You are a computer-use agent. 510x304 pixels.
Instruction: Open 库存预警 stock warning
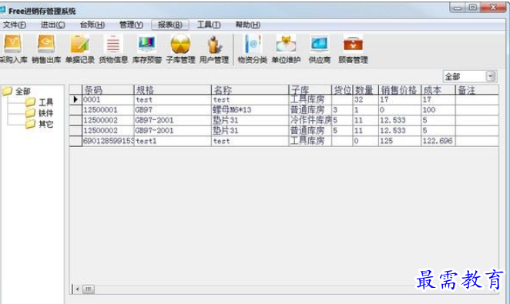(147, 49)
